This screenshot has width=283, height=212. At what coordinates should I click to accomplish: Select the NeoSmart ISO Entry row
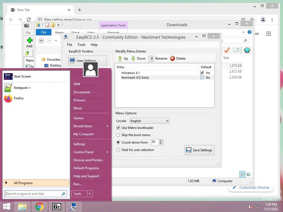point(165,78)
